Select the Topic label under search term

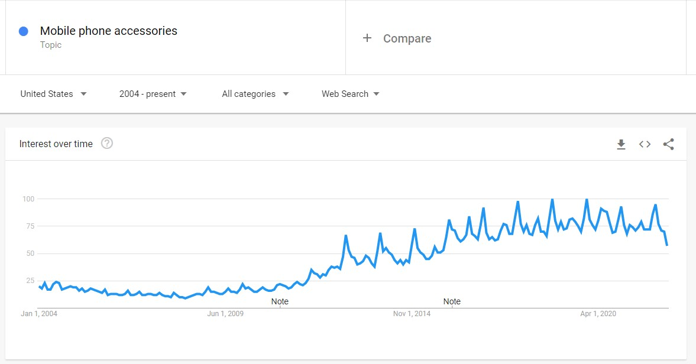(x=51, y=45)
